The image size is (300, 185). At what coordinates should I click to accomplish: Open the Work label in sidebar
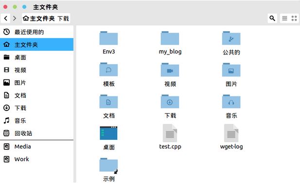pos(21,159)
